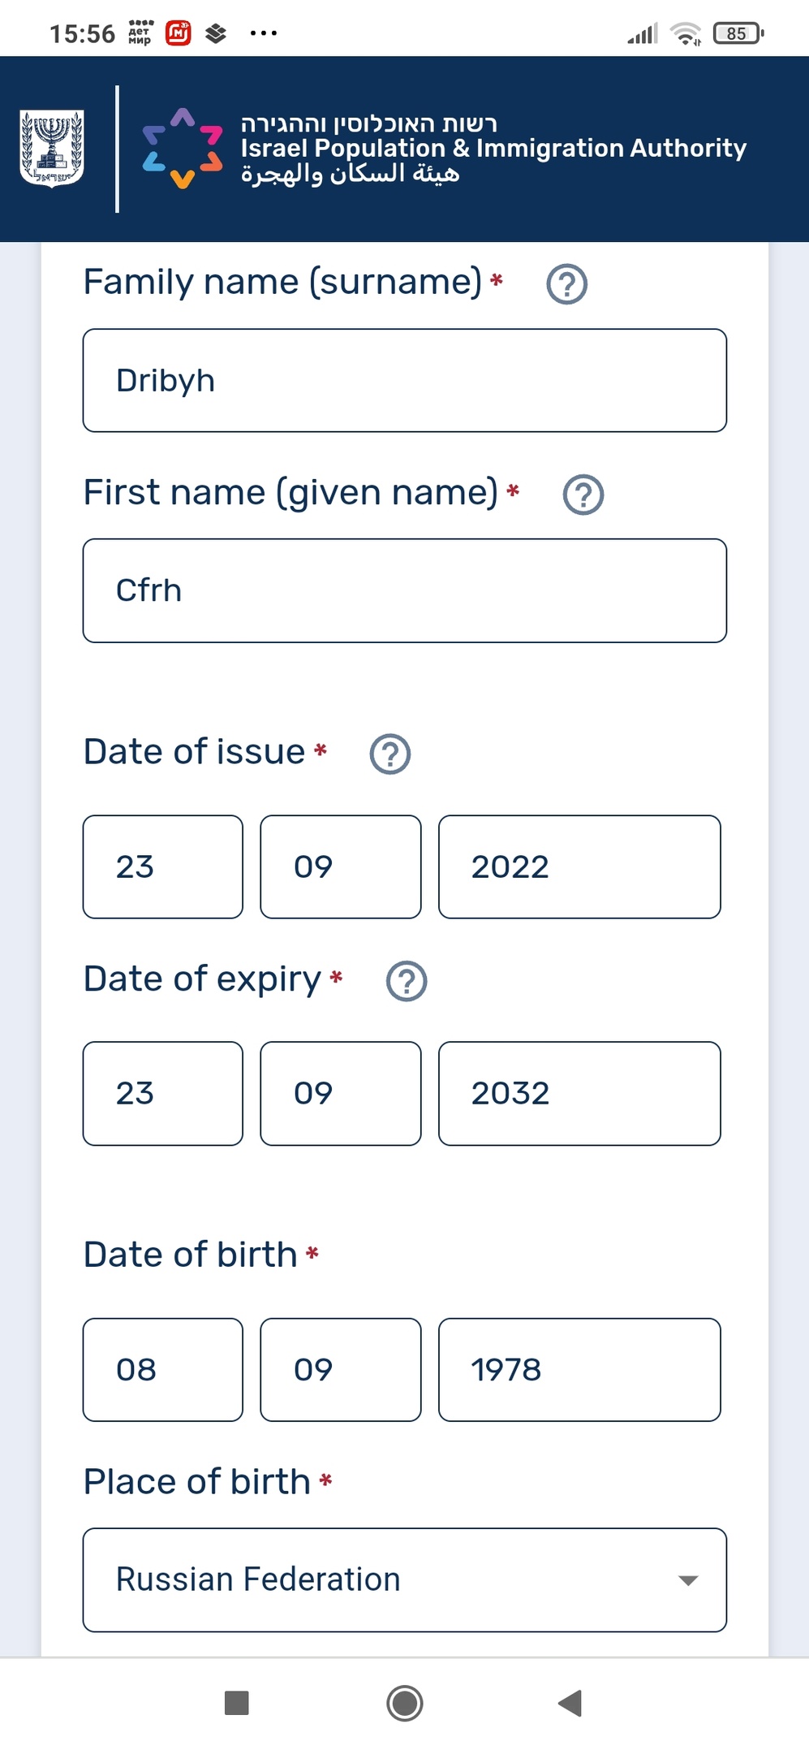Viewport: 809px width, 1754px height.
Task: Focus the Family name field containing Dribyh
Action: (404, 380)
